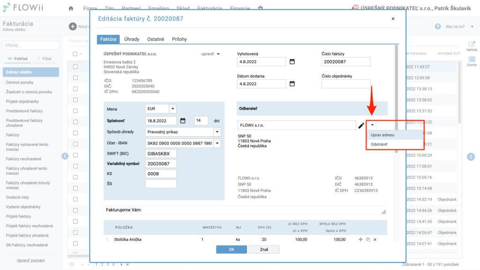Check the row added at 17:08:01
Image resolution: width=480 pixels, height=270 pixels.
pyautogui.click(x=75, y=166)
